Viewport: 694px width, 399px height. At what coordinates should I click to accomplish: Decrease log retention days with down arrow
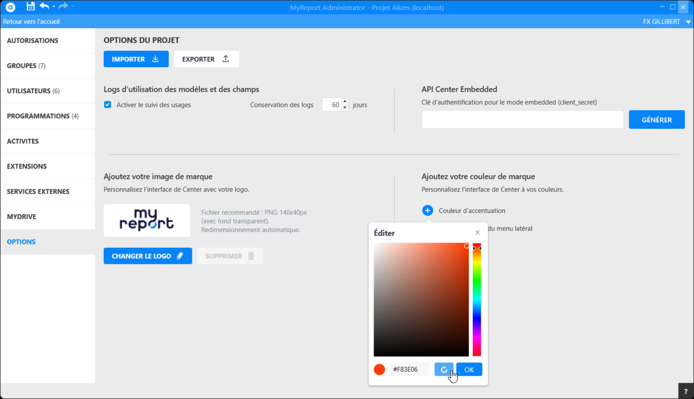click(x=345, y=108)
